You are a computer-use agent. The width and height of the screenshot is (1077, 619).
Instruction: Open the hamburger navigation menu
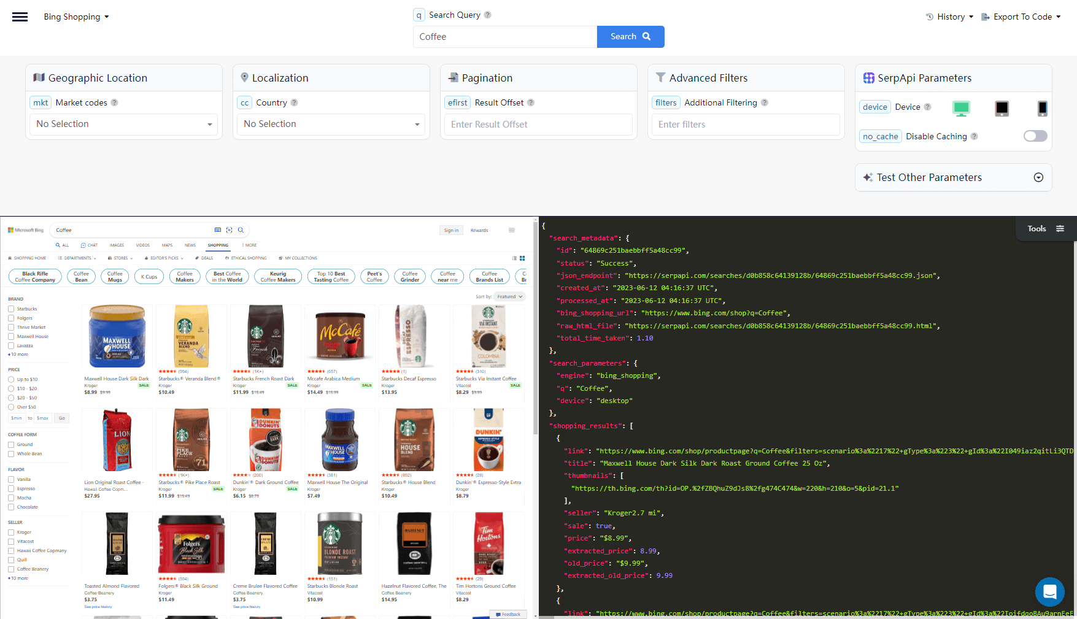[20, 17]
